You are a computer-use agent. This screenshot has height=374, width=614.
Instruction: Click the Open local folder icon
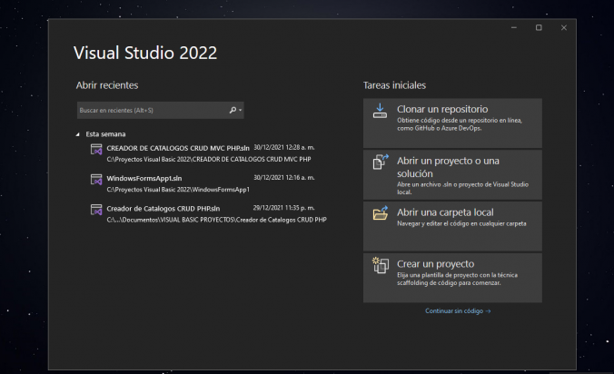[x=380, y=214]
